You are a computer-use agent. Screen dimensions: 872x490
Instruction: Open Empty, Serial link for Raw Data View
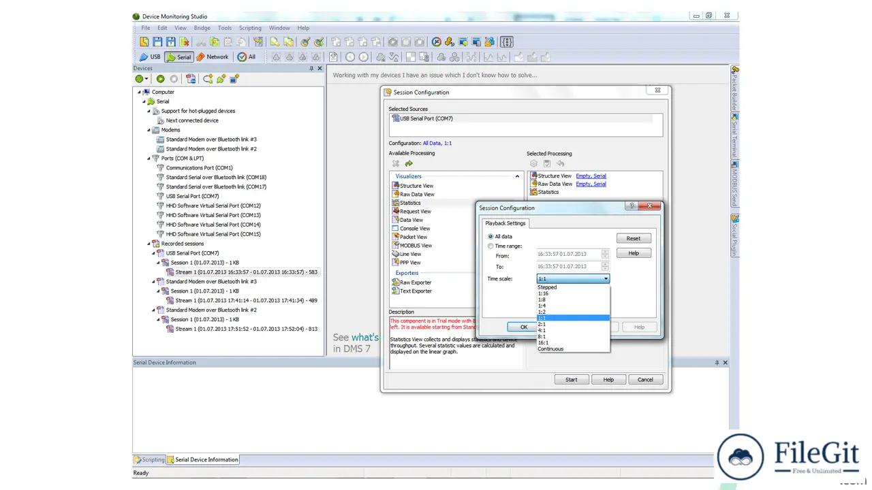591,184
